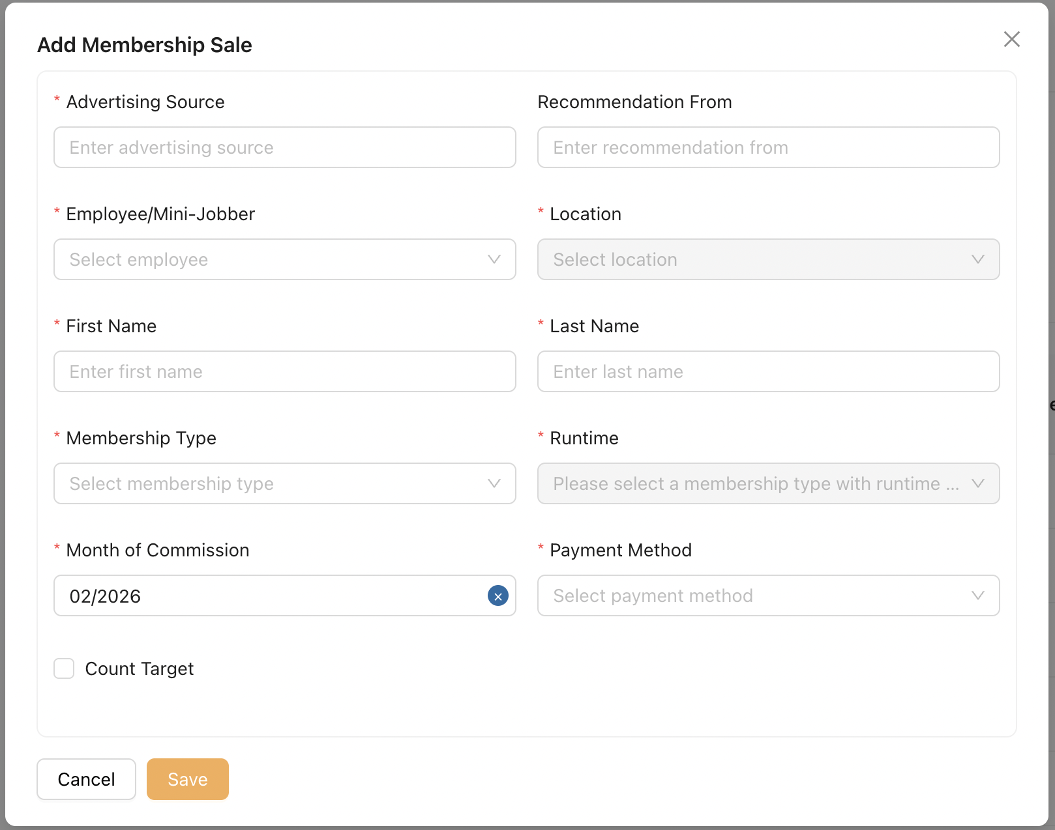The image size is (1055, 830).
Task: Open the Employee/Mini-Jobber dropdown
Action: [274, 259]
